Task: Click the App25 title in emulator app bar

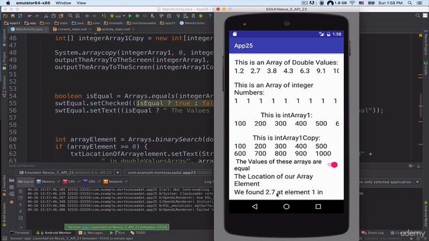Action: coord(243,46)
